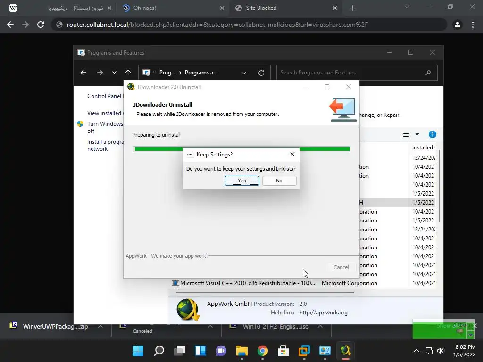Open the view options list icon
The width and height of the screenshot is (483, 362).
point(406,134)
